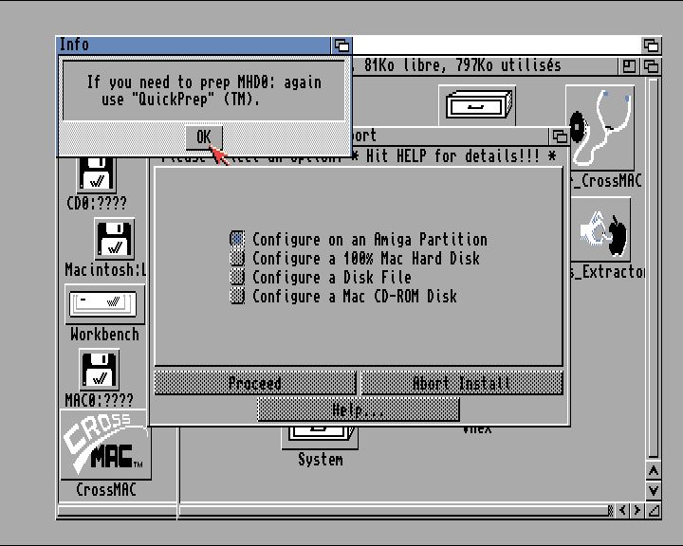The height and width of the screenshot is (546, 683).
Task: Select the Workbench disk icon
Action: [x=104, y=305]
